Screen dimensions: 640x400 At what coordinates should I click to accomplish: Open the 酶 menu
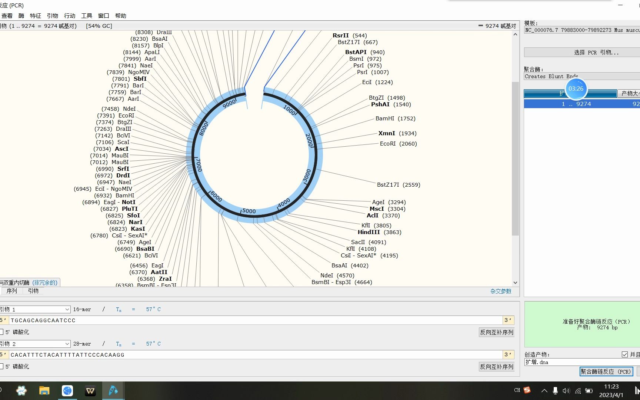pyautogui.click(x=21, y=16)
